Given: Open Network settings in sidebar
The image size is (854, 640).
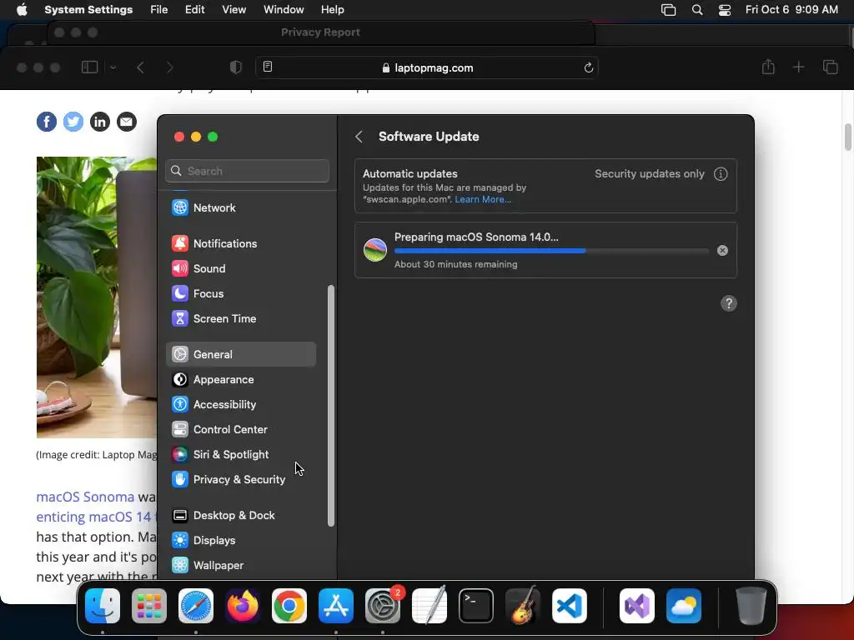Looking at the screenshot, I should [241, 207].
